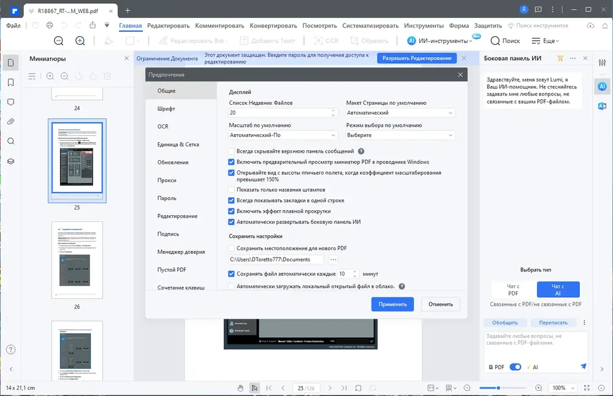Expand the Еще menu in ribbon
This screenshot has height=396, width=613.
pos(546,40)
